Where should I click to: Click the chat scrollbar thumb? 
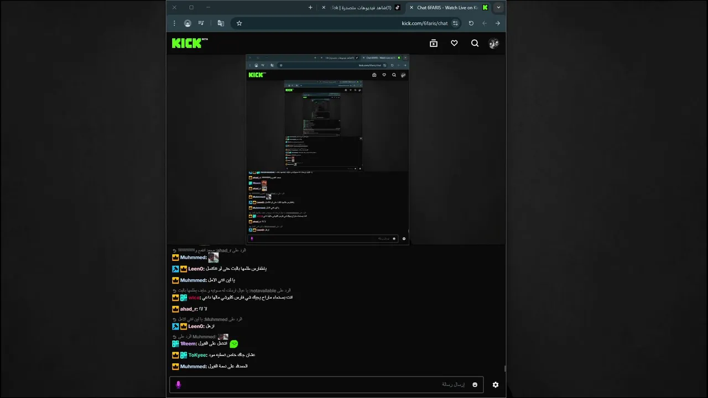point(504,369)
